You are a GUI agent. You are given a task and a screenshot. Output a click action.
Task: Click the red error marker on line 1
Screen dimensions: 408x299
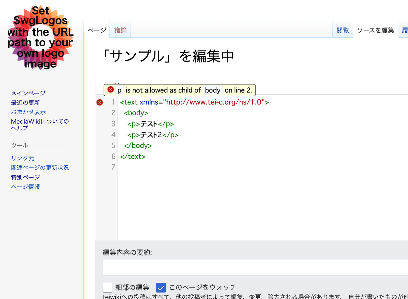tap(100, 102)
